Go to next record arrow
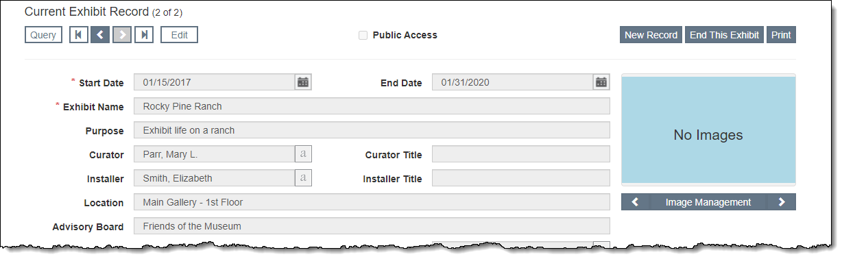 pos(122,35)
